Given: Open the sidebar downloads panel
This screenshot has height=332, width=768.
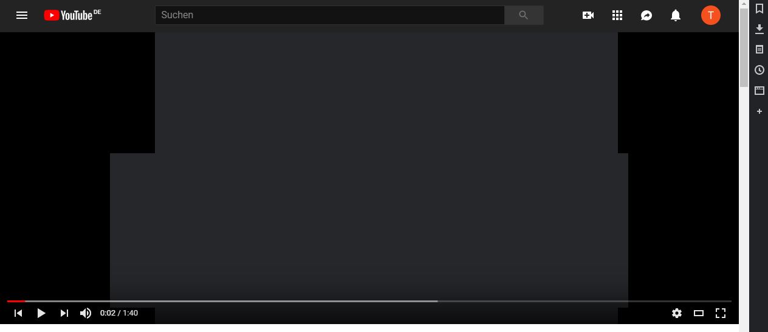Looking at the screenshot, I should point(759,29).
